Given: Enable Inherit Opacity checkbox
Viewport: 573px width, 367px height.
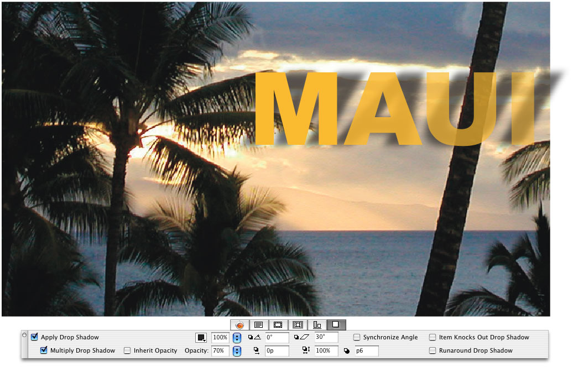Looking at the screenshot, I should 127,350.
